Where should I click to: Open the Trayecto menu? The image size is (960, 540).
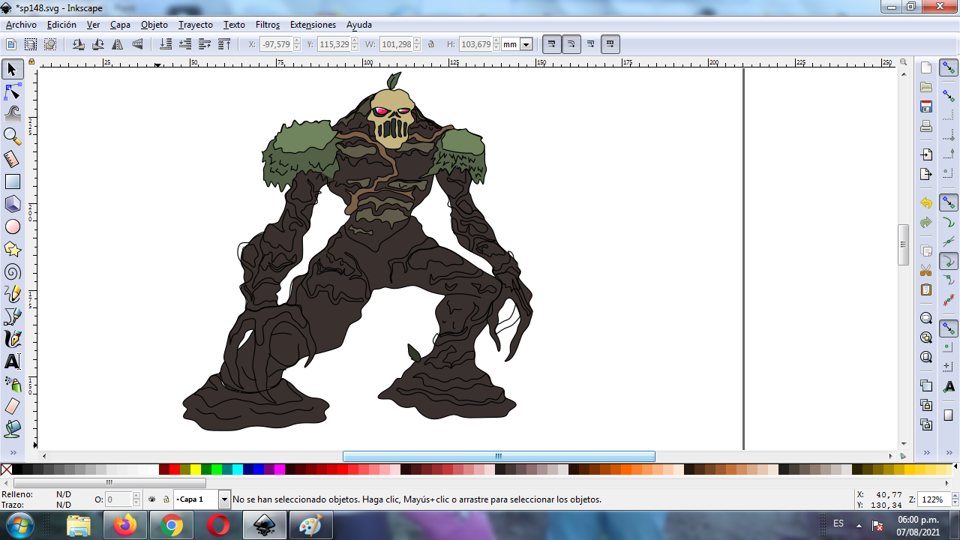coord(196,25)
